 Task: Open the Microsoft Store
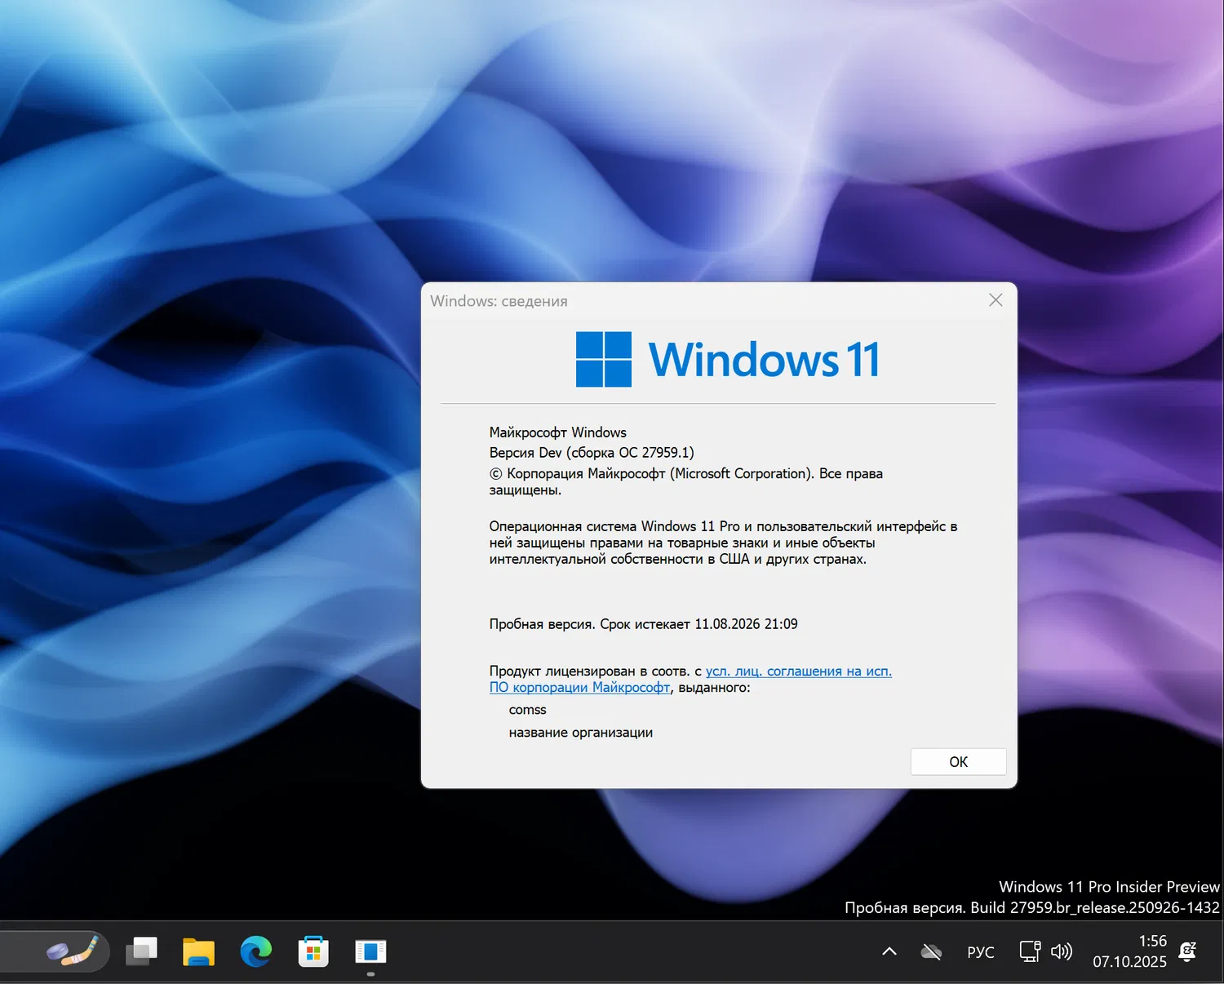pyautogui.click(x=313, y=951)
